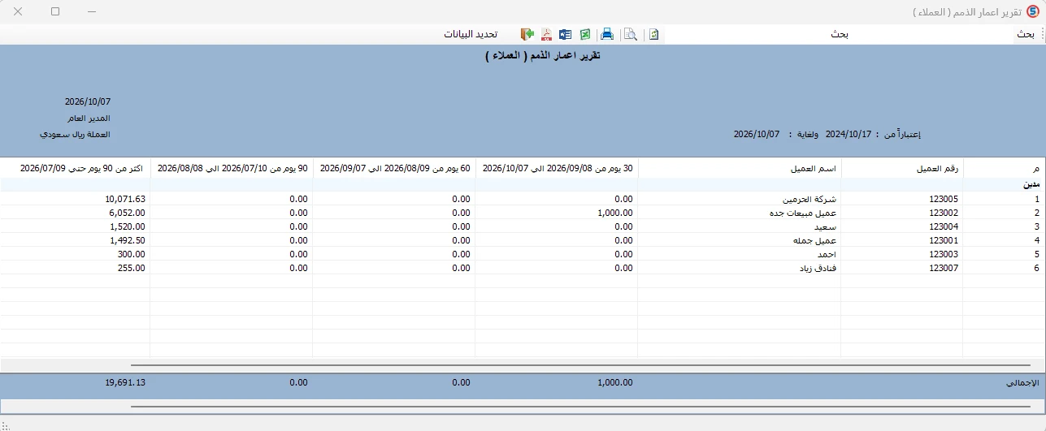This screenshot has height=431, width=1046.
Task: Click the 30 يوم column header
Action: coord(557,168)
